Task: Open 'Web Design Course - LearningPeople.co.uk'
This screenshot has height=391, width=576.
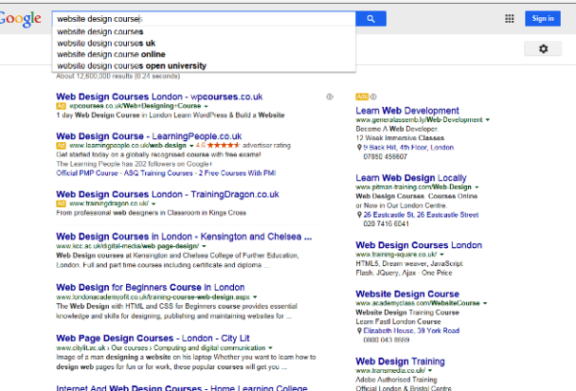Action: pyautogui.click(x=149, y=136)
